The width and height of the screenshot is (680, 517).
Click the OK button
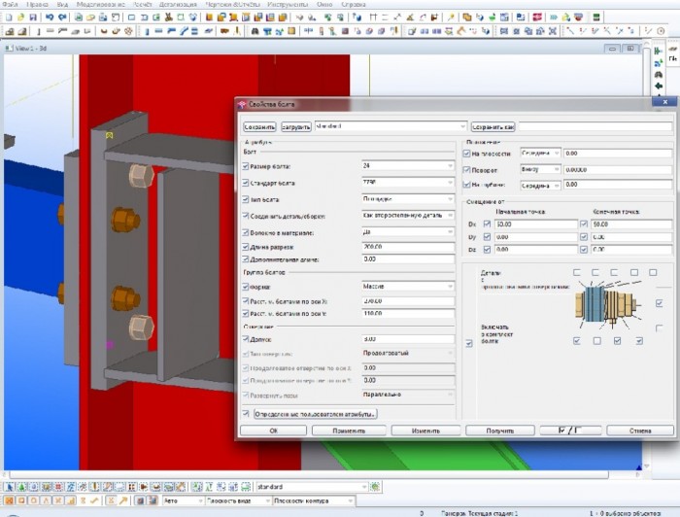click(273, 431)
